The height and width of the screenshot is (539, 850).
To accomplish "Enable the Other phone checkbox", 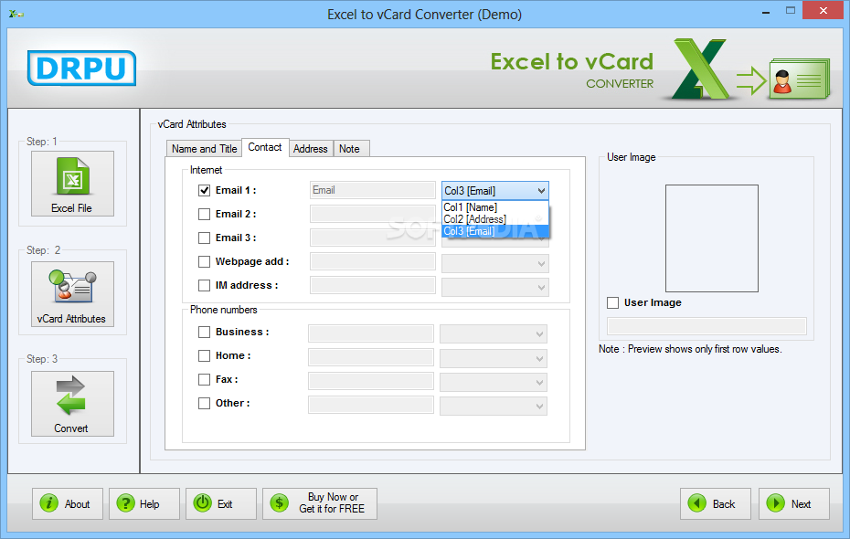I will point(205,404).
